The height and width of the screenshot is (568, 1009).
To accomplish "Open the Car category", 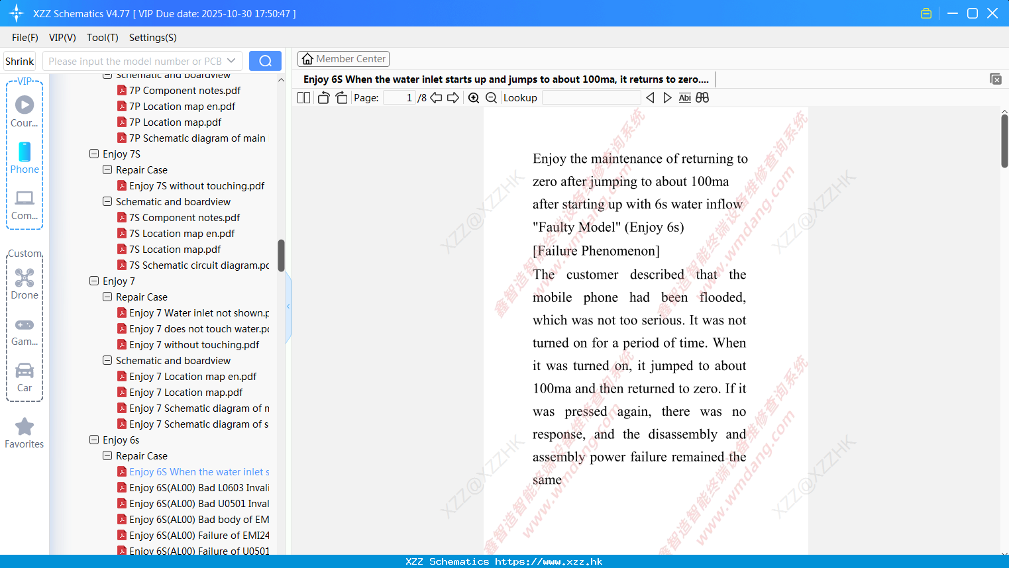I will click(x=25, y=377).
